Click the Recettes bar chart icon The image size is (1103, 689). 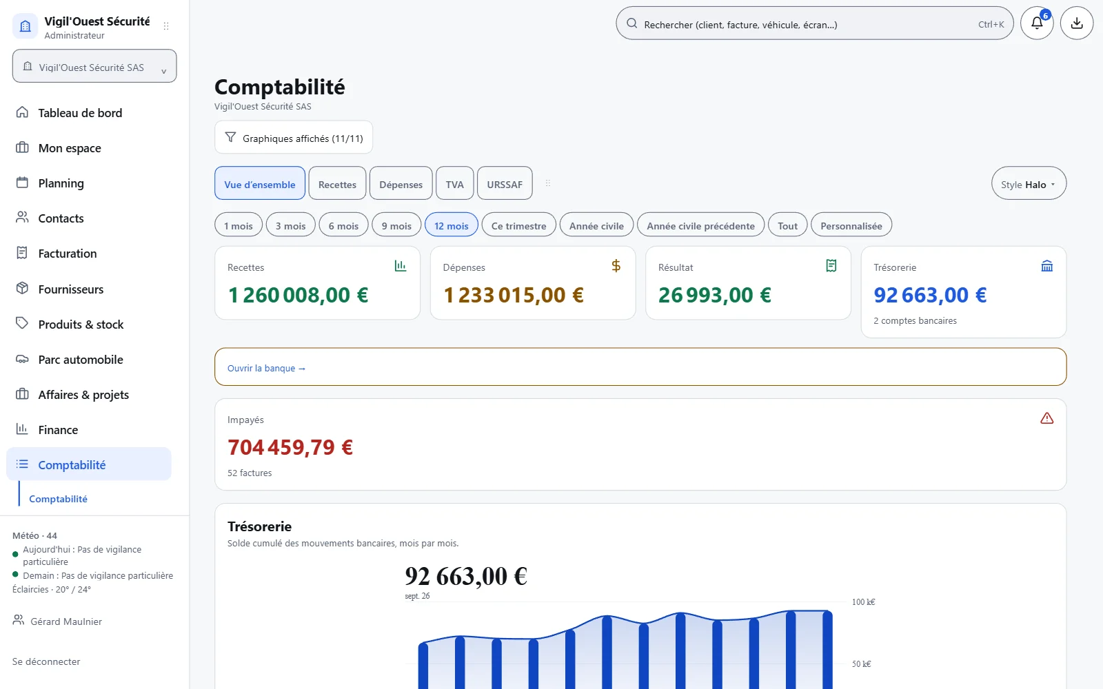coord(401,266)
